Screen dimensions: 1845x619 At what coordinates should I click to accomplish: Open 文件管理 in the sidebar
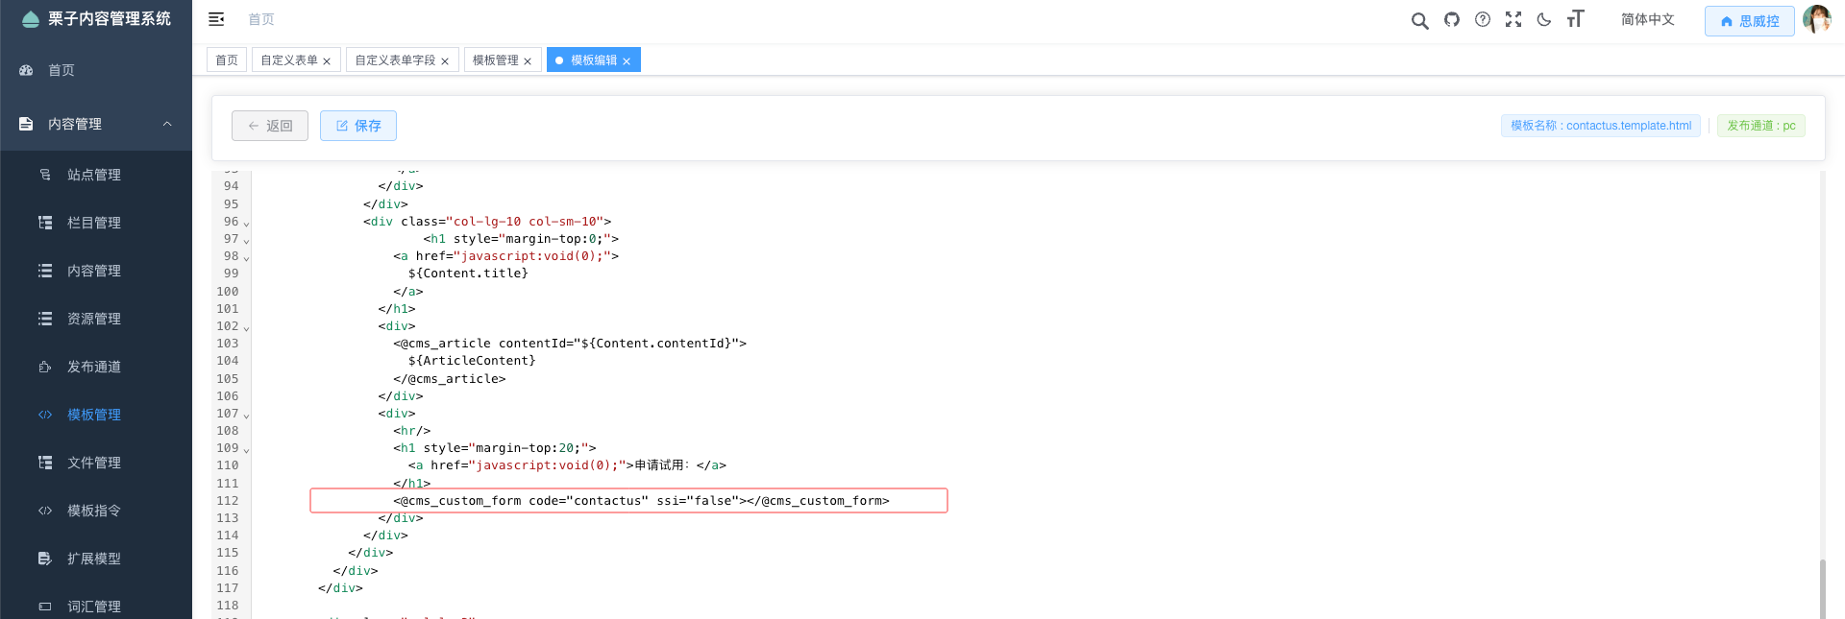(x=96, y=463)
